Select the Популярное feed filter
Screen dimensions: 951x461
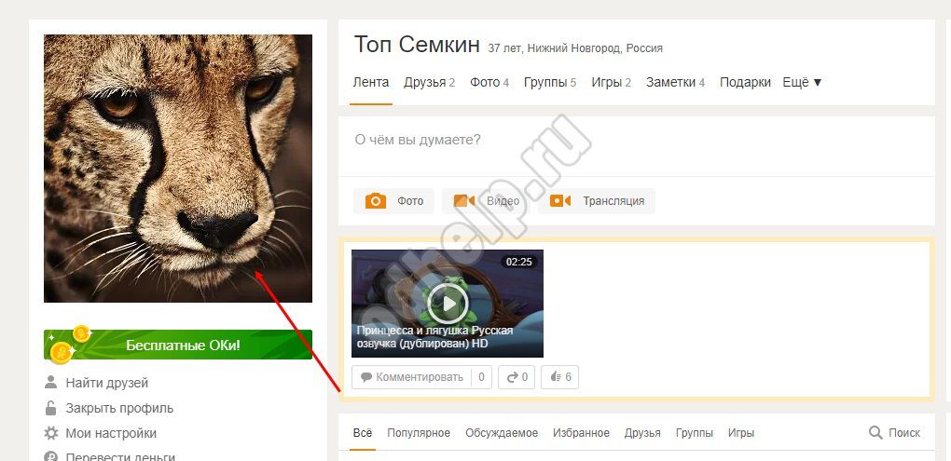[419, 433]
